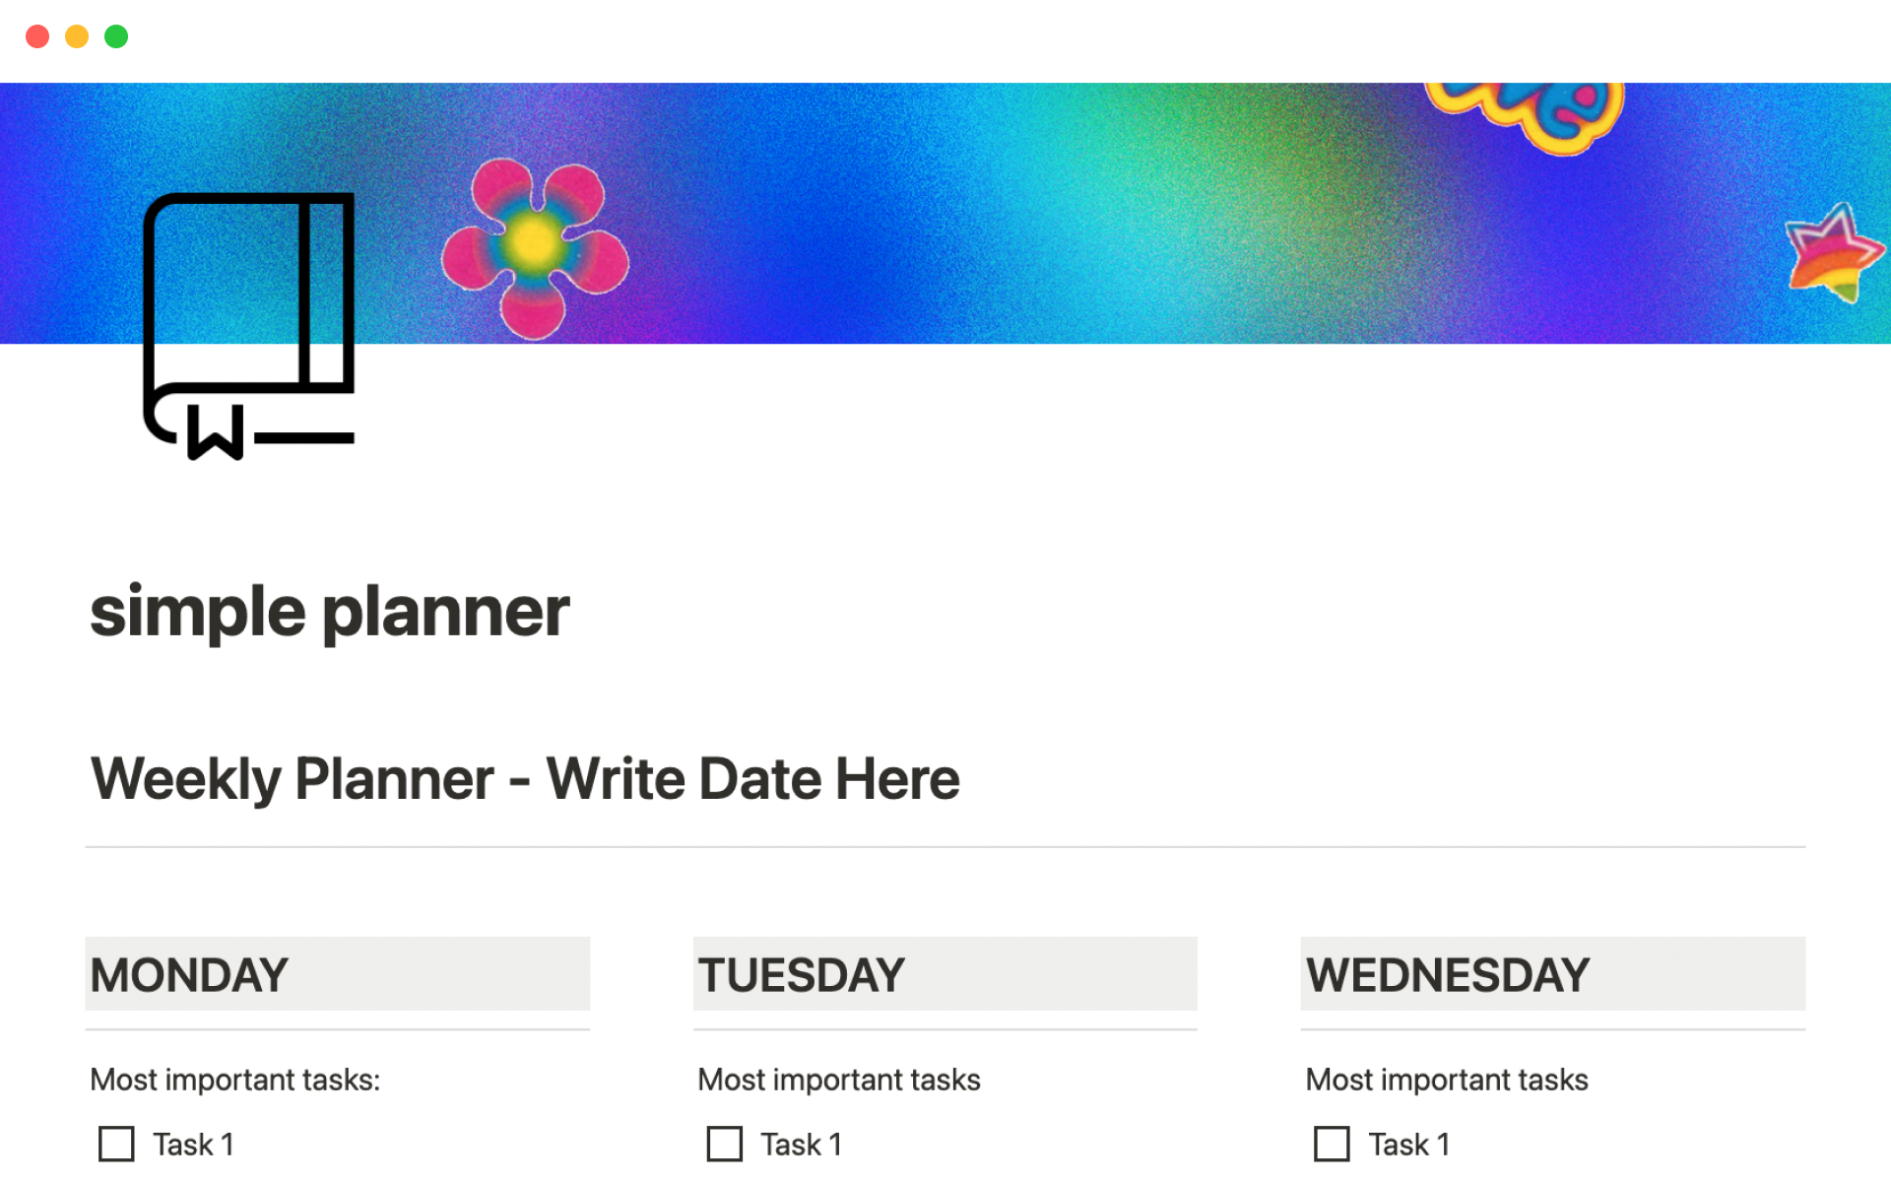Click the "Task 1" text label under Monday
This screenshot has height=1182, width=1891.
(x=193, y=1144)
